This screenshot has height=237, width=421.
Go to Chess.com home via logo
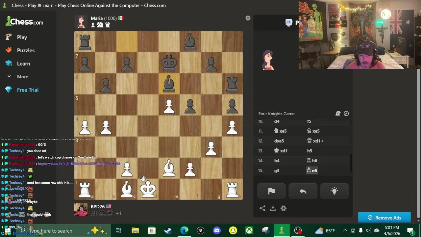click(25, 22)
